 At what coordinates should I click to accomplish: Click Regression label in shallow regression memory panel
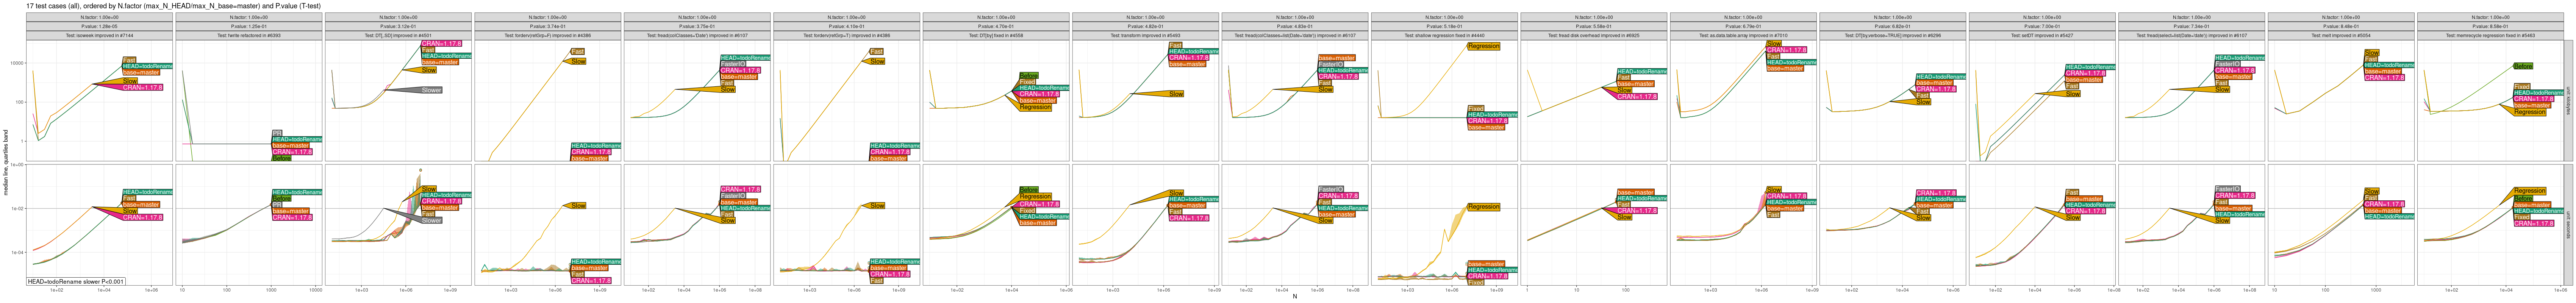1483,46
